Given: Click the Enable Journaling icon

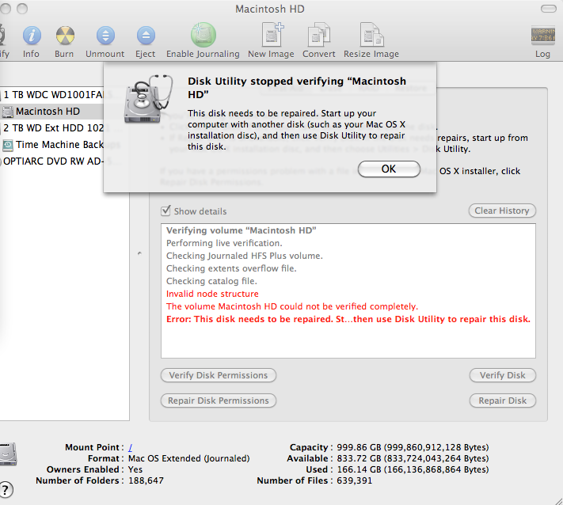Looking at the screenshot, I should (x=203, y=35).
